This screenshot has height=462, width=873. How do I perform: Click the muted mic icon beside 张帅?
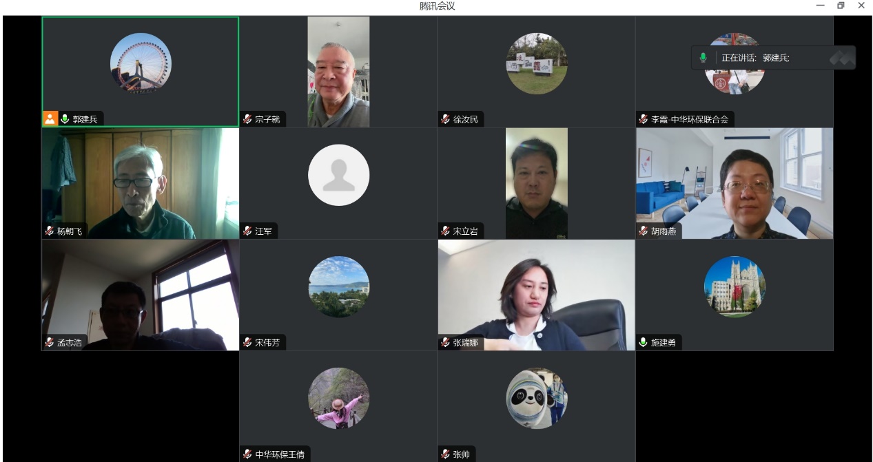click(446, 454)
